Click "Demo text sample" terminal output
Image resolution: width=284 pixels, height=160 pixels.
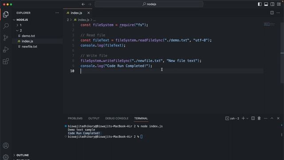click(x=81, y=130)
